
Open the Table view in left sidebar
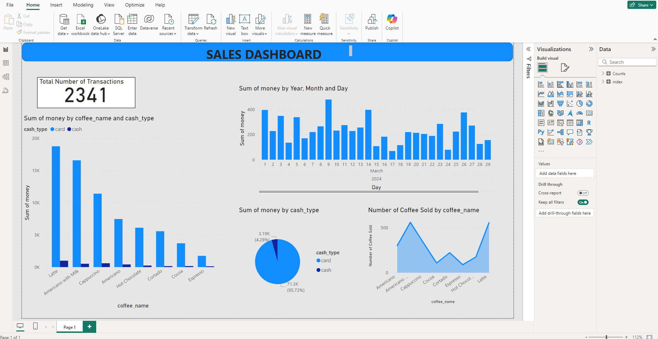[x=6, y=63]
